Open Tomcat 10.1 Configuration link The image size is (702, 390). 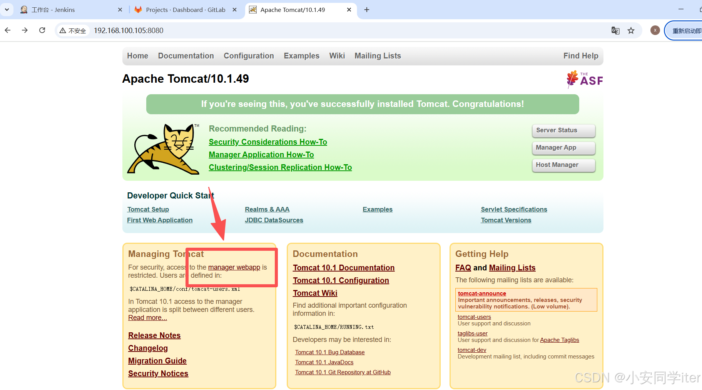click(x=341, y=280)
